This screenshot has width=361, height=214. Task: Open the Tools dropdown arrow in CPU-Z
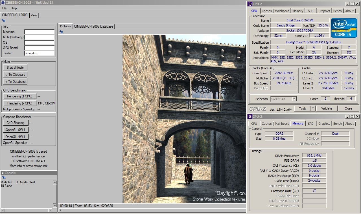point(313,108)
